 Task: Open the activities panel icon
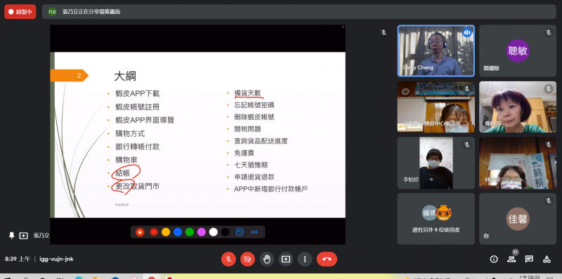[x=547, y=259]
